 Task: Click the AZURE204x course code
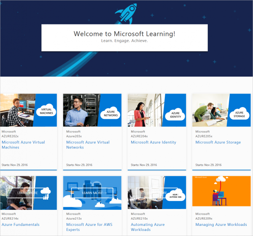(x=139, y=136)
